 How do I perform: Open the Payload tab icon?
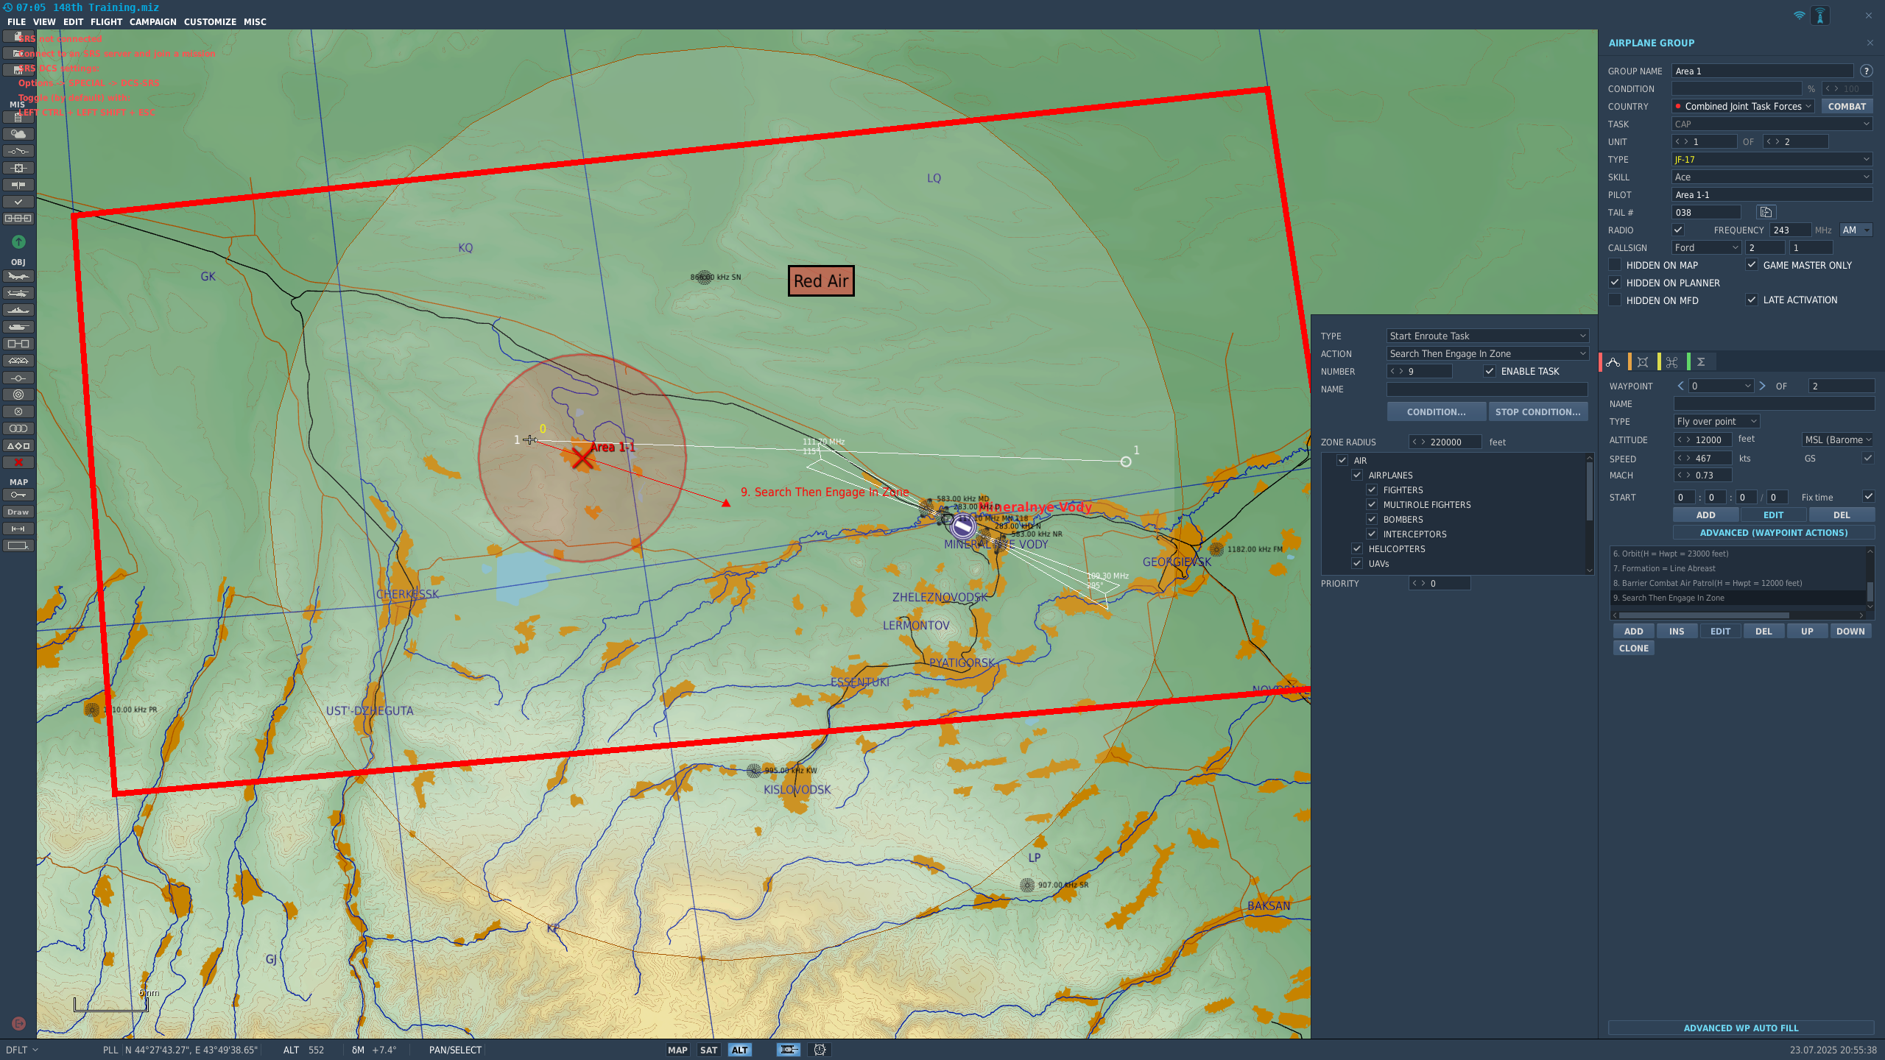(1643, 362)
